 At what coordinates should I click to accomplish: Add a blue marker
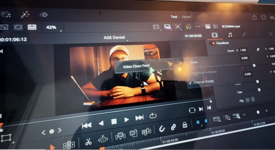(206, 121)
